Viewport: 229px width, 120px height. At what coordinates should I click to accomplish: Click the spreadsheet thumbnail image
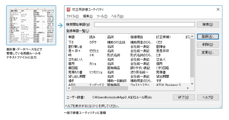click(x=31, y=25)
